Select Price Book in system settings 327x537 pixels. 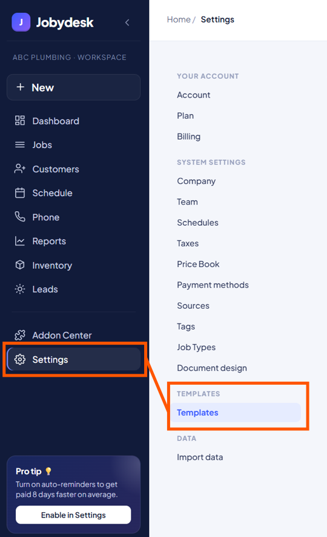point(198,264)
